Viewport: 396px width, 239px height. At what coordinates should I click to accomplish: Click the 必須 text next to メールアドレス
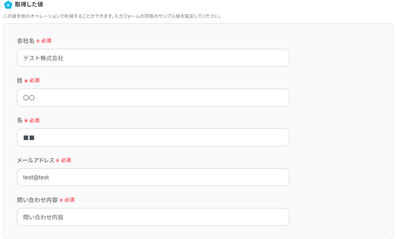[66, 161]
